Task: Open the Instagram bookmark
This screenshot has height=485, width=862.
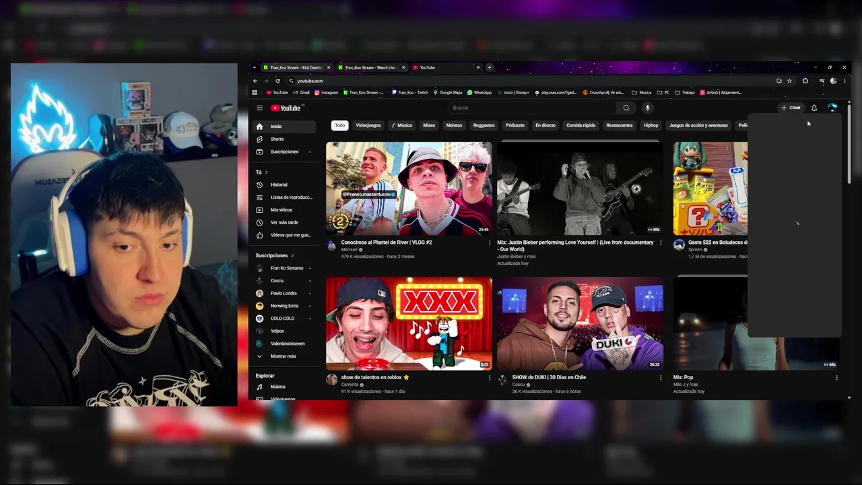Action: pos(327,92)
